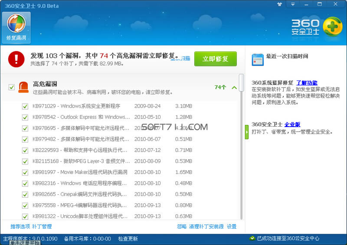The height and width of the screenshot is (245, 347).
Task: Click the green shield cloud connection icon
Action: point(252,238)
